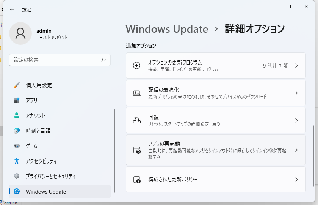Open 回復 via its right chevron
Screen dimensions: 318x205
coord(296,120)
